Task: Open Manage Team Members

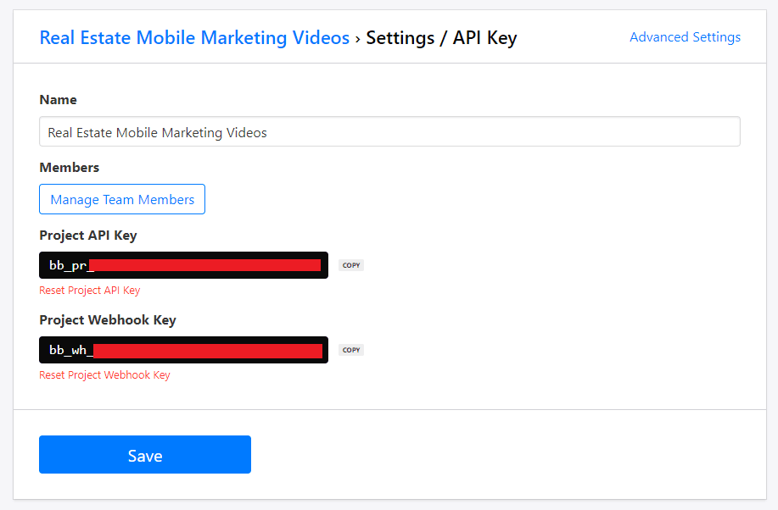Action: (121, 199)
